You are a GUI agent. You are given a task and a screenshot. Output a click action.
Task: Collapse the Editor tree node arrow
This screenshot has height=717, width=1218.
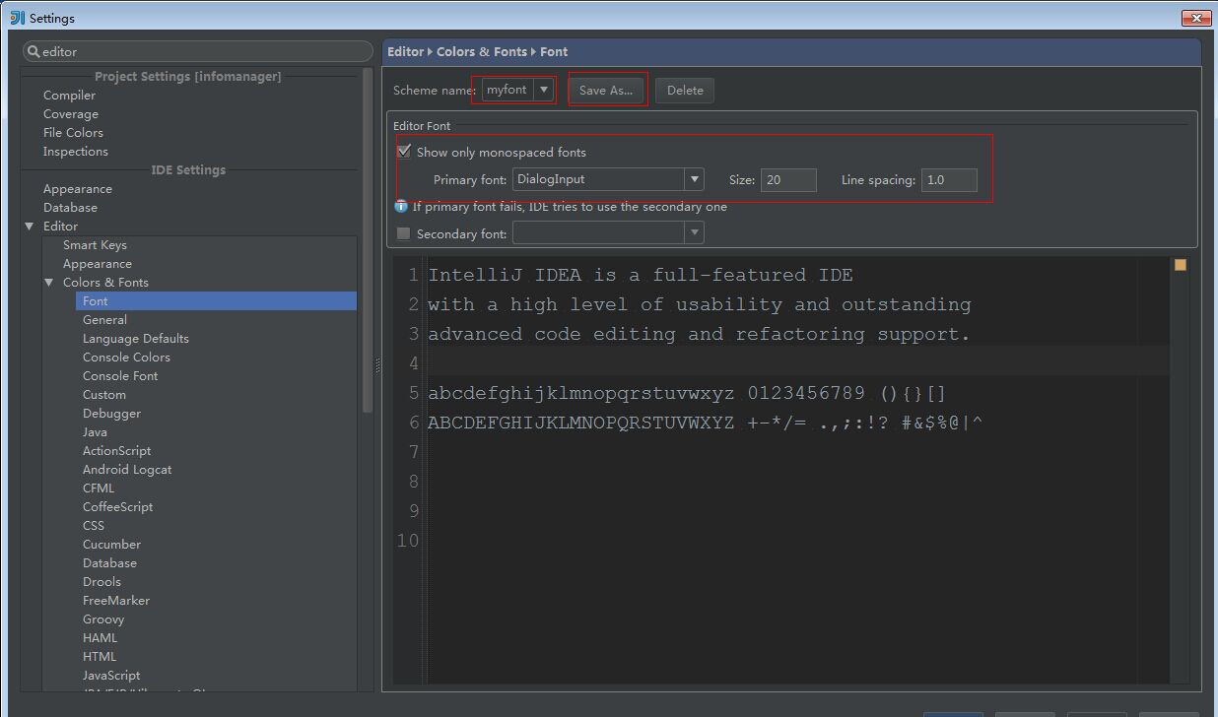point(30,227)
